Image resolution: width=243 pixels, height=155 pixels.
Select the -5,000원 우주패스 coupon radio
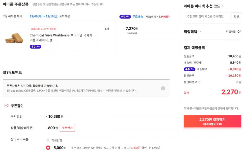point(48,148)
